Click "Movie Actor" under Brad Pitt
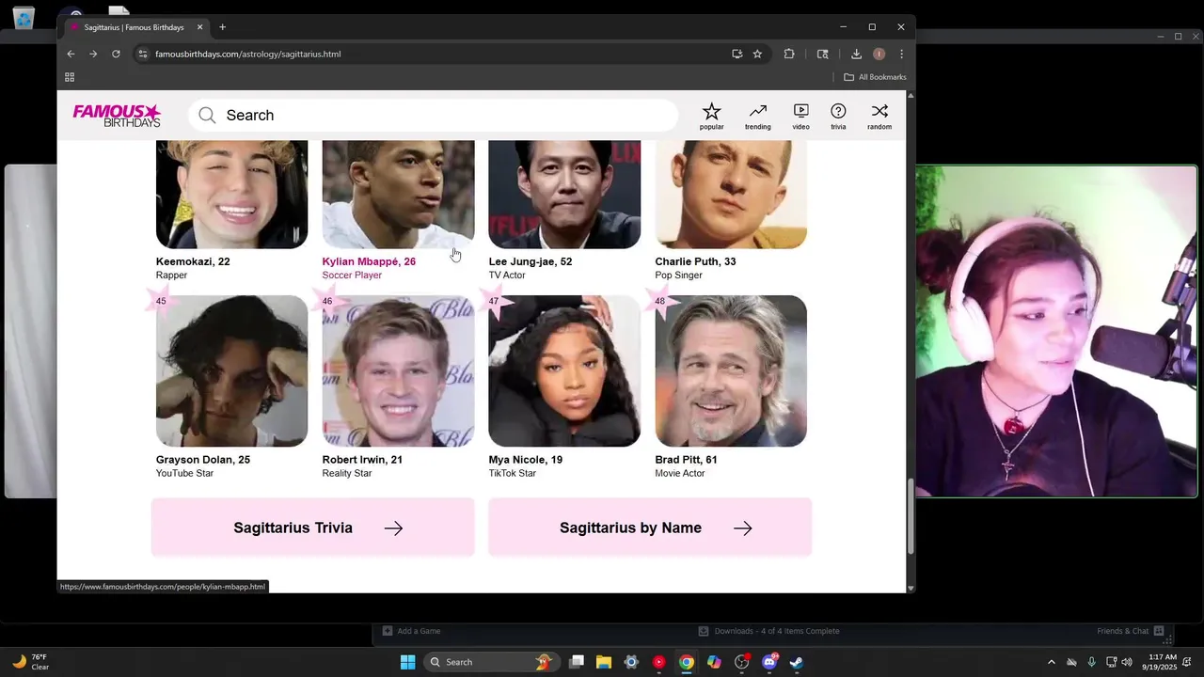 tap(680, 473)
